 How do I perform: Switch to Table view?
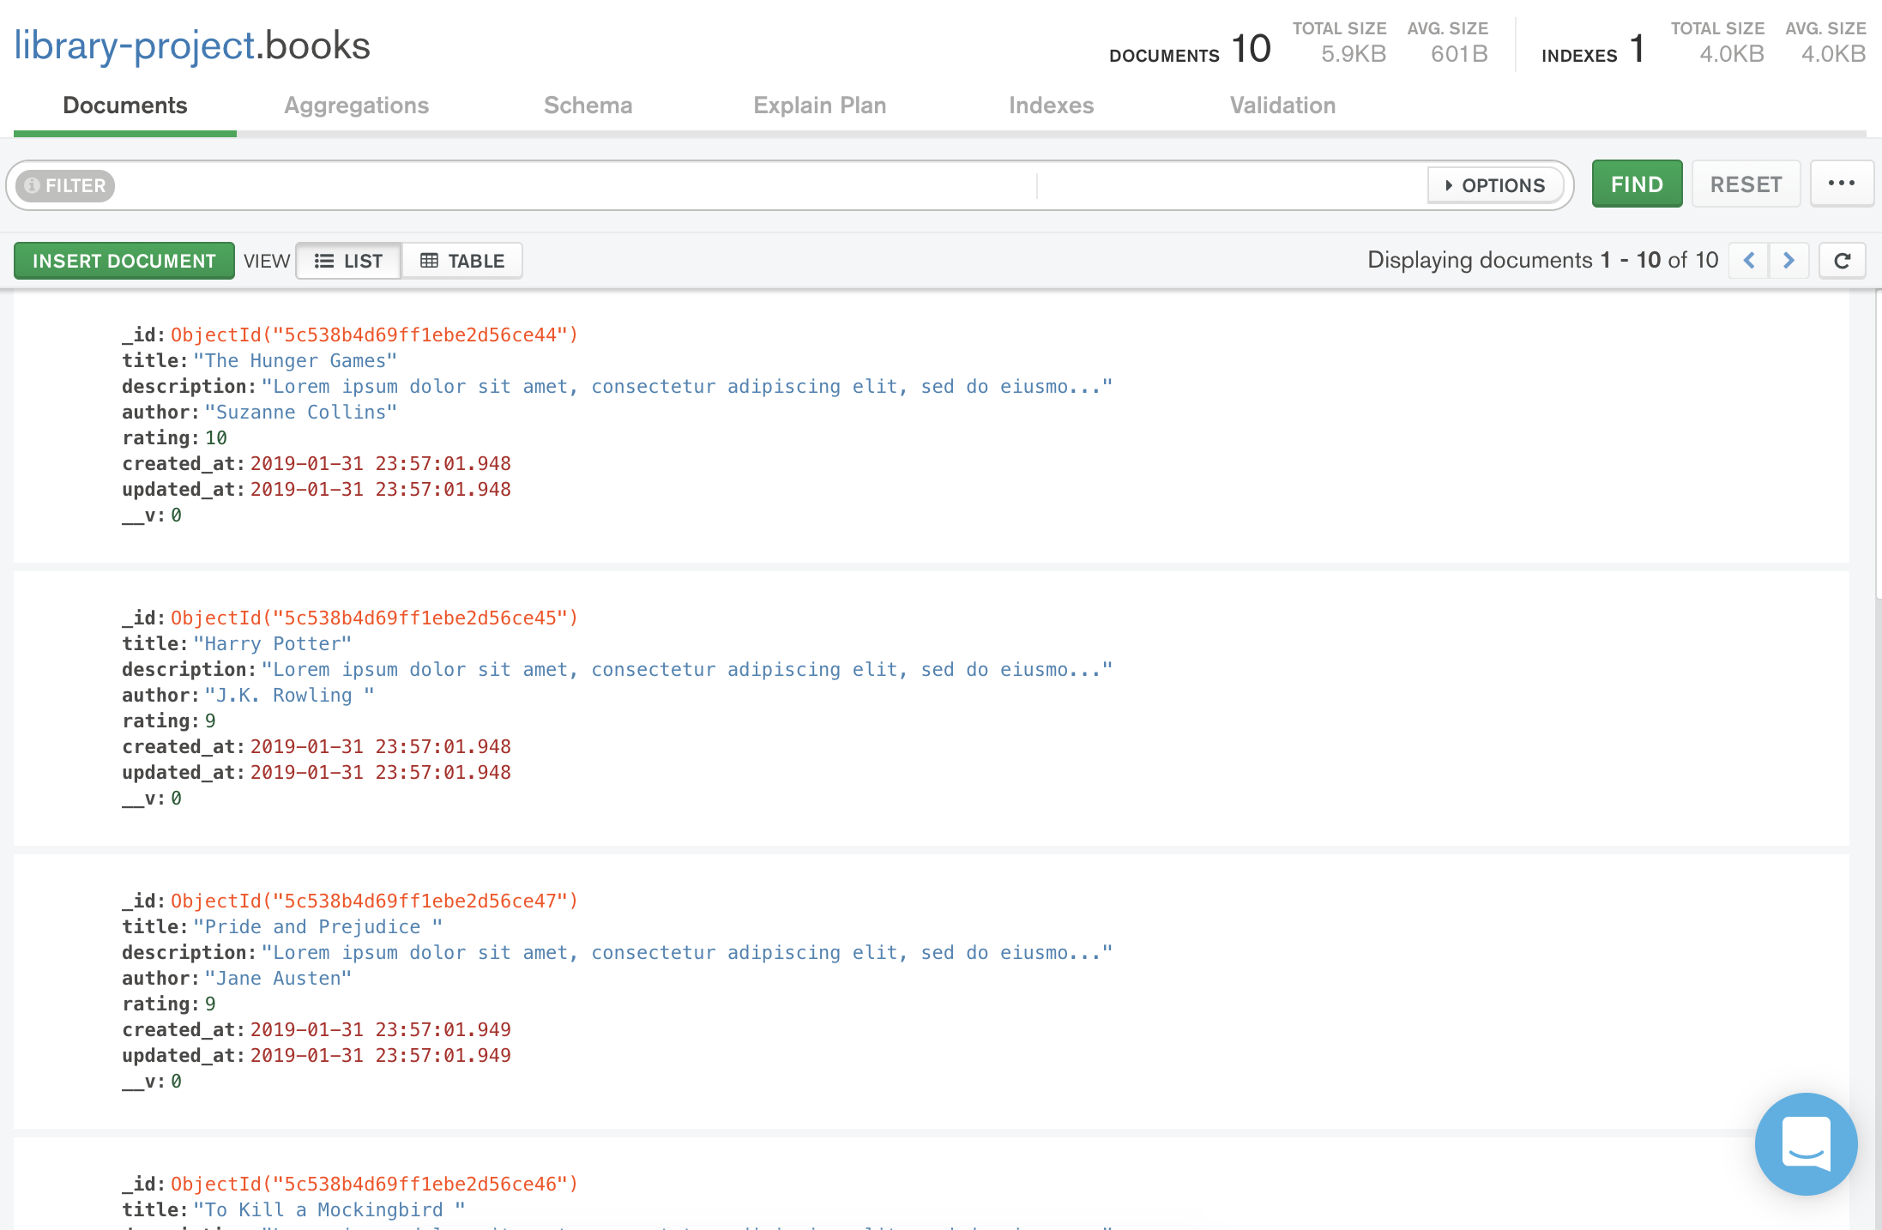tap(462, 261)
